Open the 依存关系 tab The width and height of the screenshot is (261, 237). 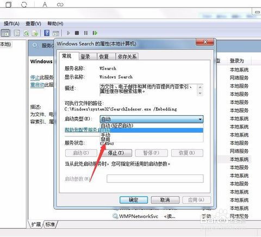pos(127,57)
